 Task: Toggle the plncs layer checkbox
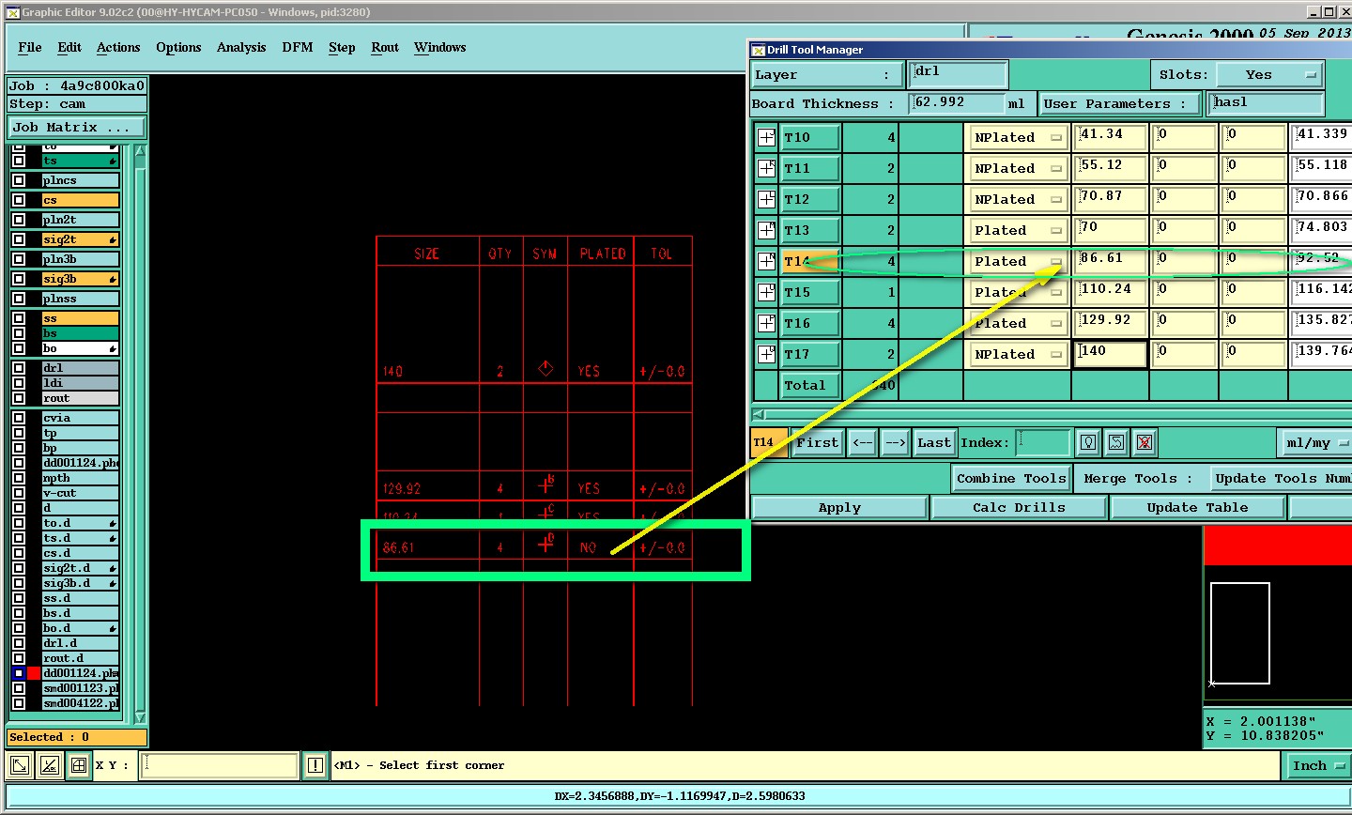coord(19,180)
